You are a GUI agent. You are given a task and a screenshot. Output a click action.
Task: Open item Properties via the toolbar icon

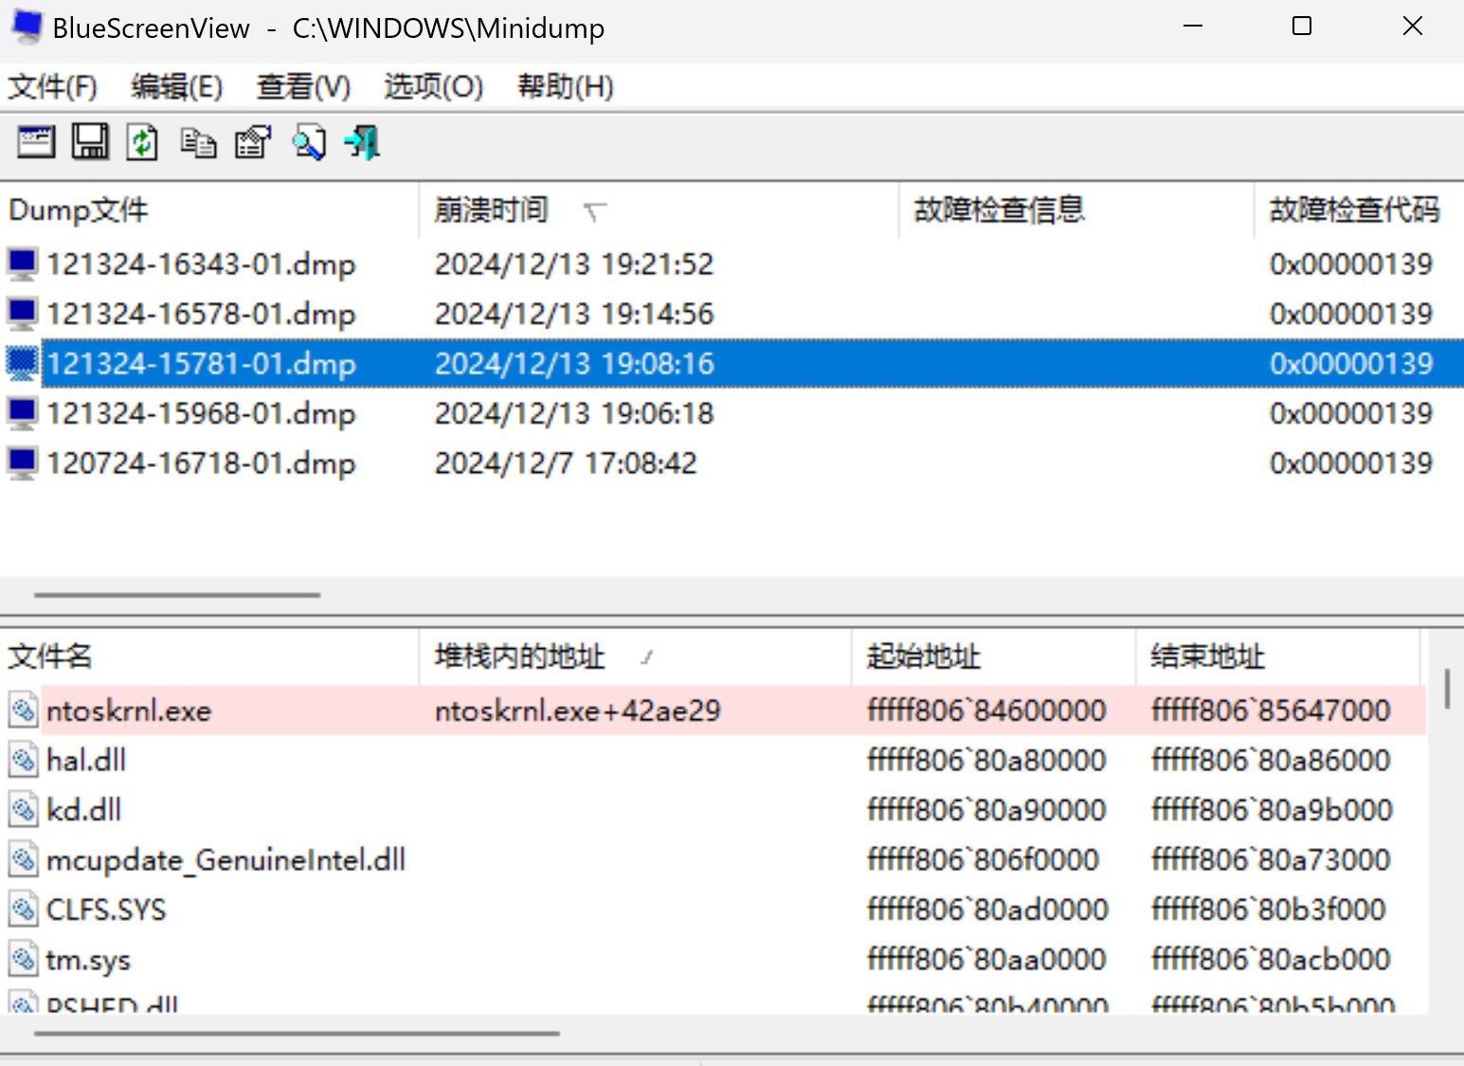point(251,142)
